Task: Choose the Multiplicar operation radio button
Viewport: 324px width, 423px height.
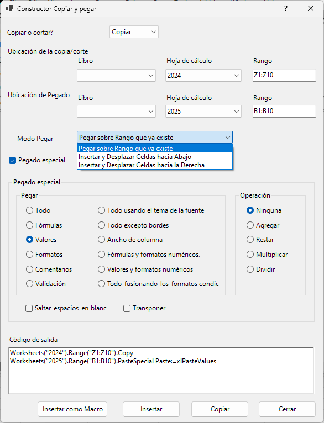Action: (x=250, y=255)
